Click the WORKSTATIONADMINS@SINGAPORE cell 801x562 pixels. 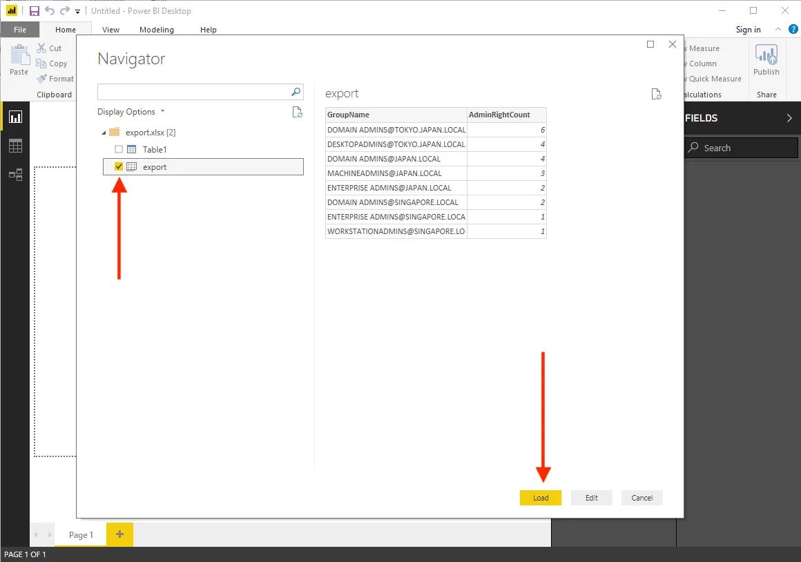tap(396, 231)
